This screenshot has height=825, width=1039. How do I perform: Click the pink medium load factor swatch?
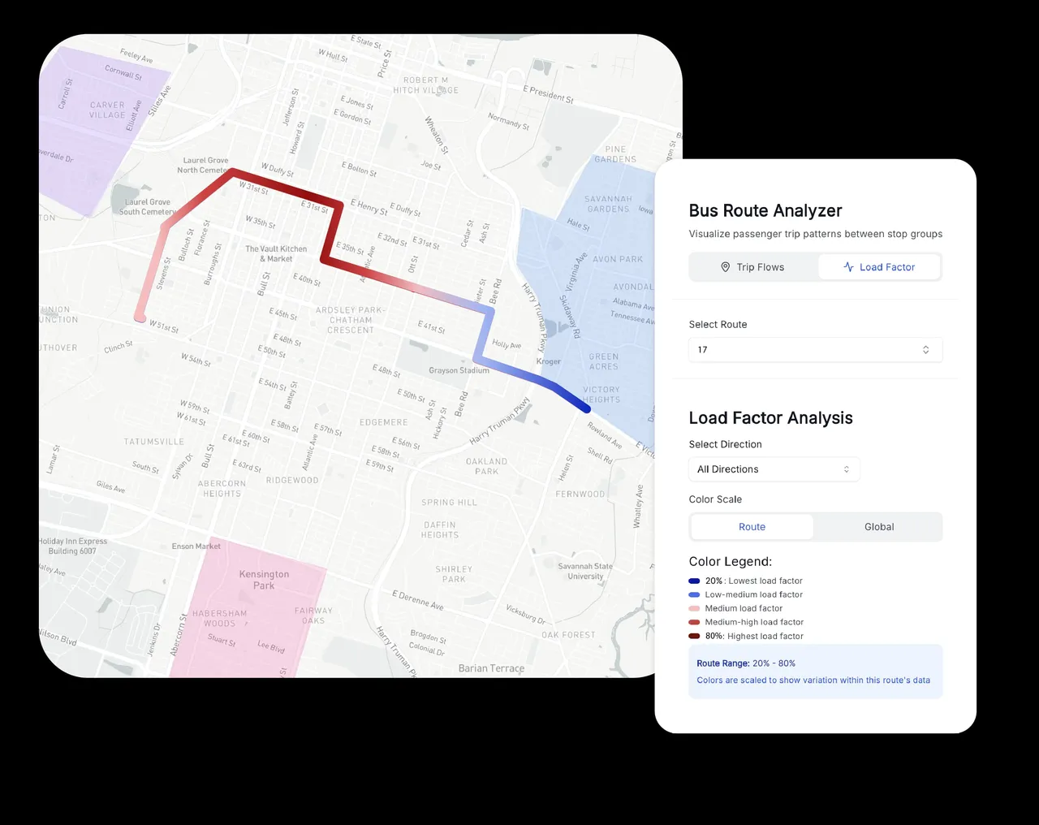694,609
